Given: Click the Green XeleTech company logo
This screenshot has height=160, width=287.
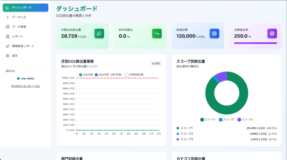Looking at the screenshot, I should 26,78.
